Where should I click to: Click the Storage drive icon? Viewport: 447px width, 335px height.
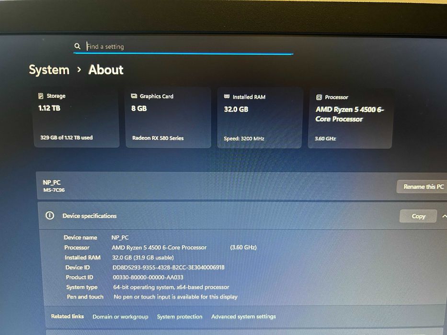(x=41, y=96)
